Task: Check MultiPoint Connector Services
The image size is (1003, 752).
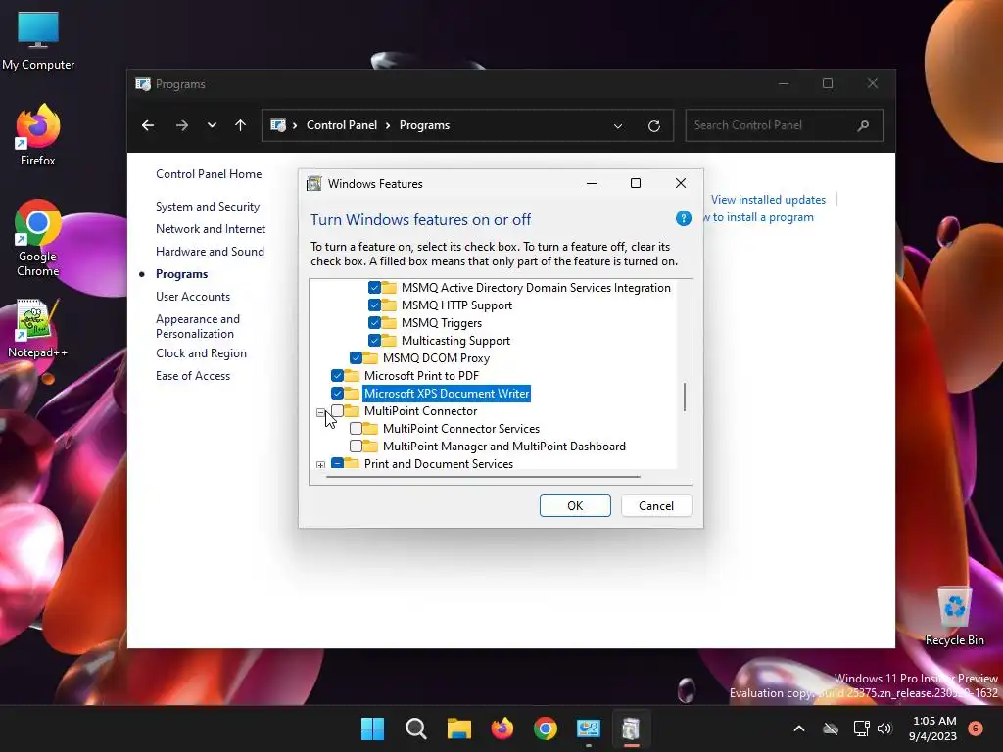Action: click(x=357, y=429)
